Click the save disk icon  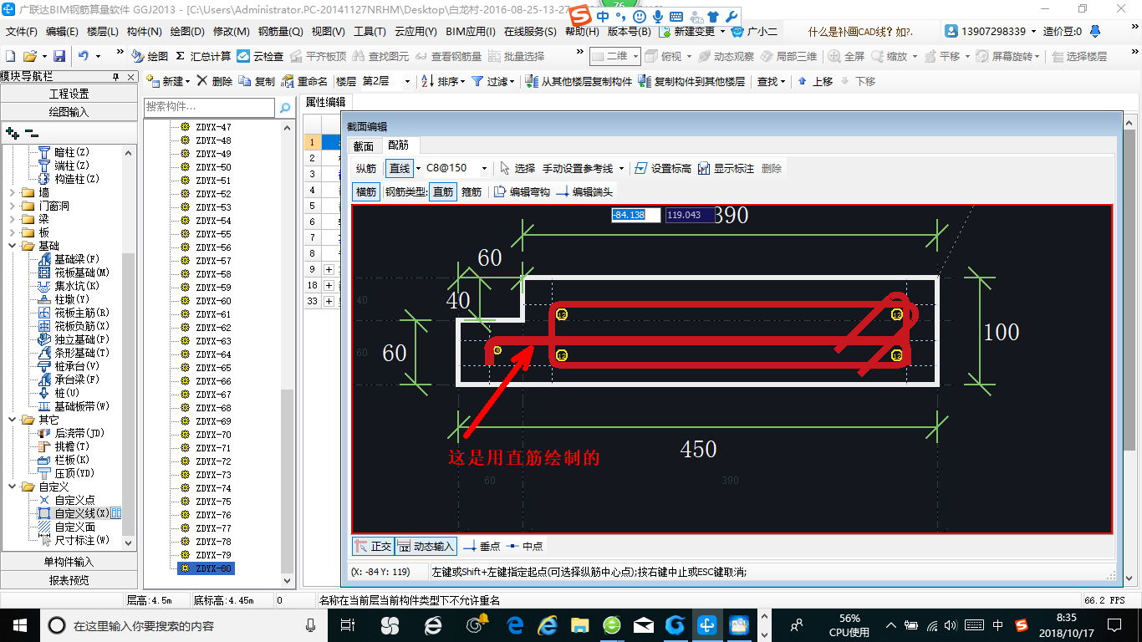click(x=59, y=56)
